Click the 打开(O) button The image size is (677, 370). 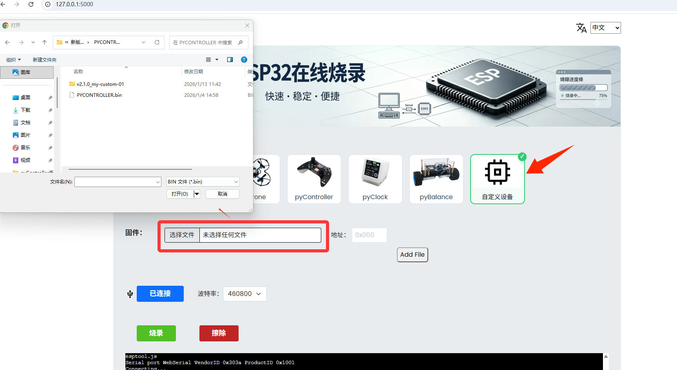(x=180, y=194)
